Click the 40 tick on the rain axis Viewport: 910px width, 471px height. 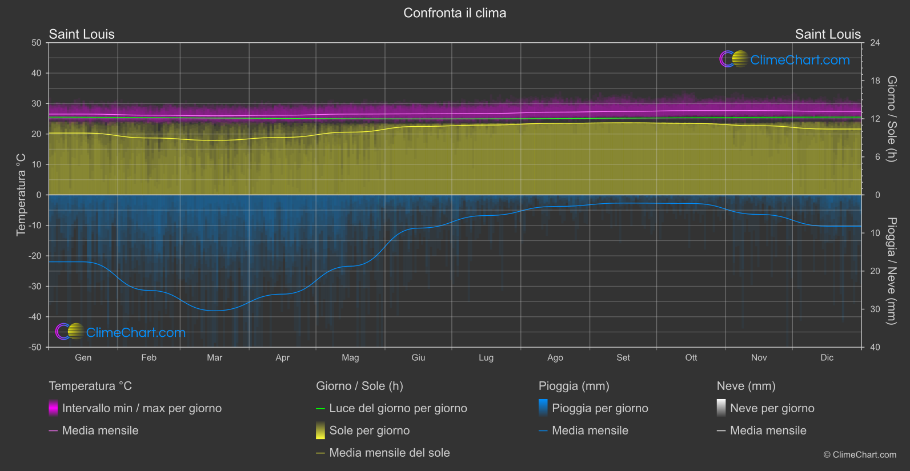(x=875, y=347)
